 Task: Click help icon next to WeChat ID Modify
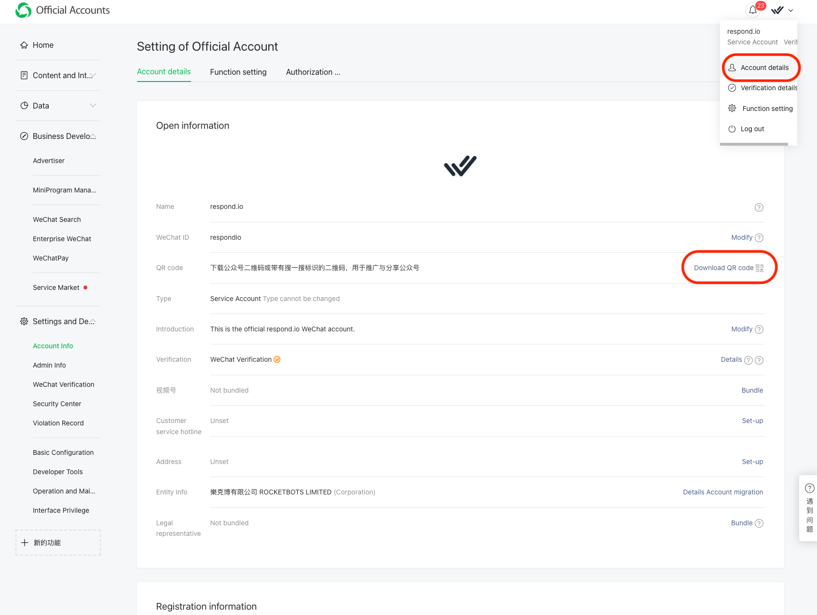point(759,238)
